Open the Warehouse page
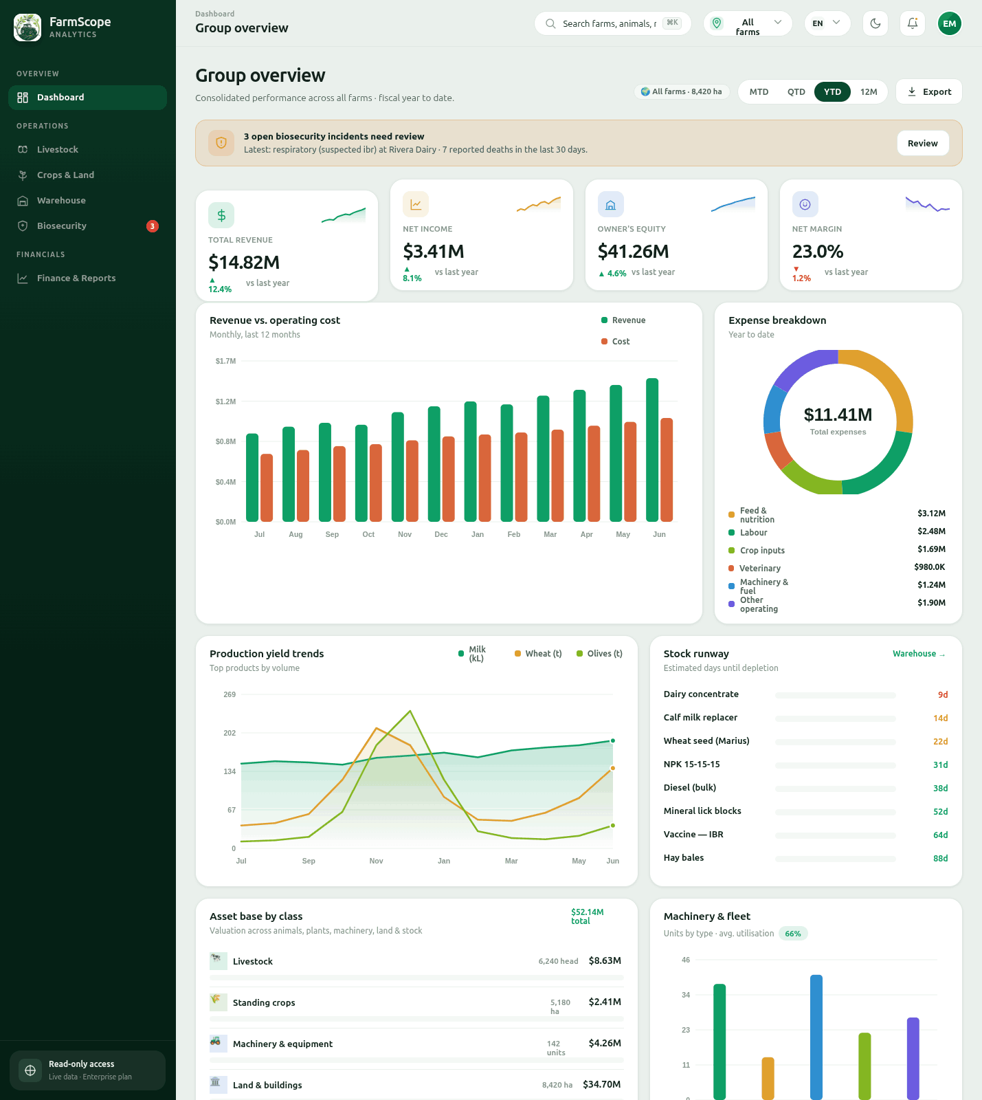Viewport: 982px width, 1100px height. tap(87, 201)
